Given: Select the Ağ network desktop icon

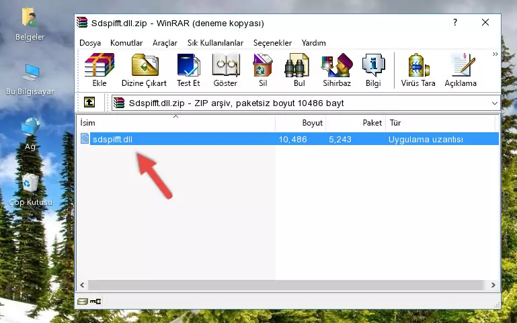Looking at the screenshot, I should (x=30, y=134).
